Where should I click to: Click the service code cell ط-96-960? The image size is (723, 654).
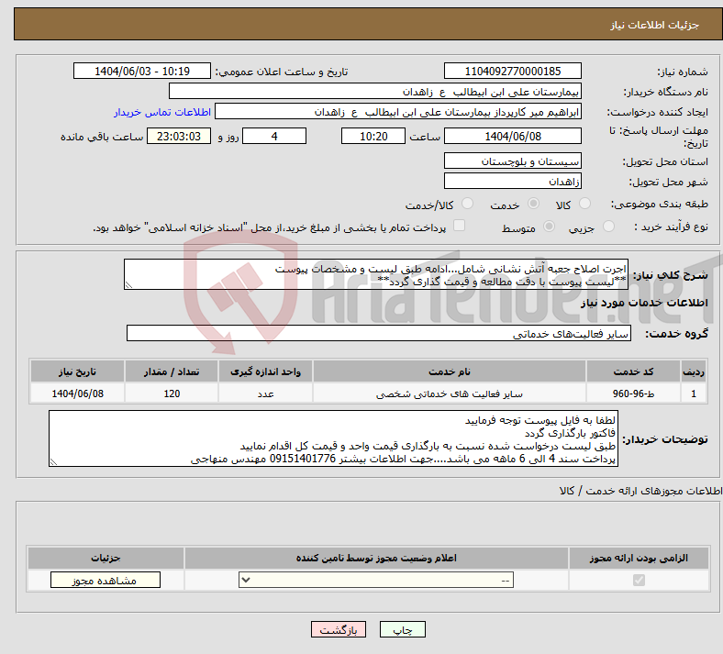[634, 394]
